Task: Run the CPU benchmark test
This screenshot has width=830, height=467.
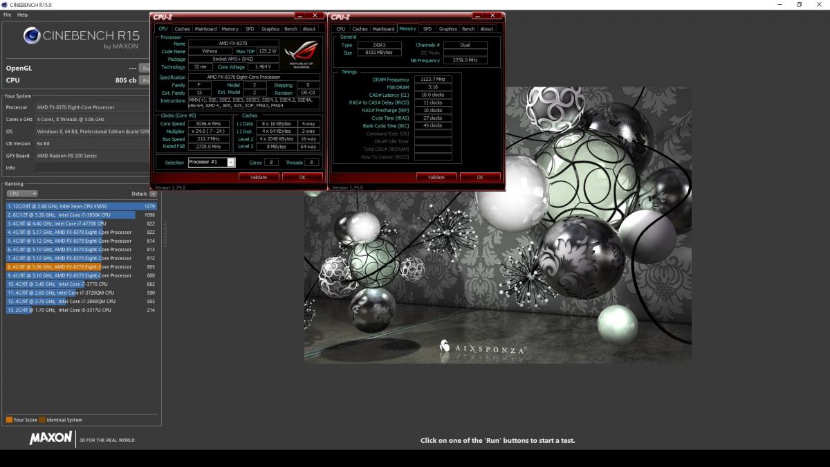Action: [x=145, y=80]
